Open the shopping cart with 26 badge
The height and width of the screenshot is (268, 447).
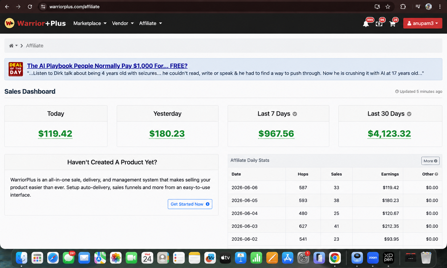392,24
